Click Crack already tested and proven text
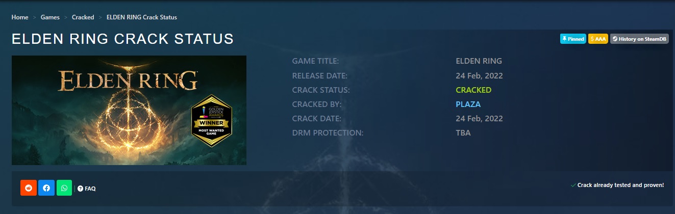This screenshot has width=675, height=214. point(620,185)
